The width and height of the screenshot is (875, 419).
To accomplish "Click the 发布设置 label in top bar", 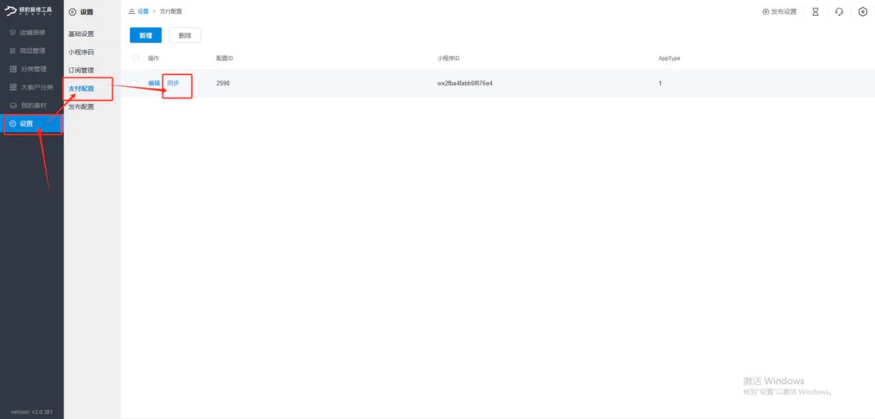I will point(784,12).
